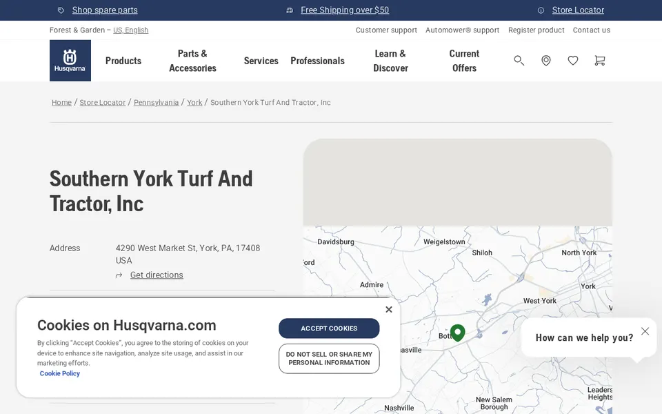Open the Products menu
The image size is (662, 414).
pos(123,61)
